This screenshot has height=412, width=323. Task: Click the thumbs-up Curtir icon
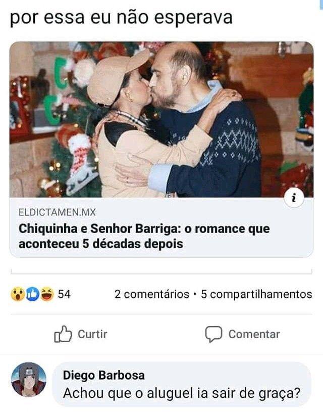pos(63,334)
